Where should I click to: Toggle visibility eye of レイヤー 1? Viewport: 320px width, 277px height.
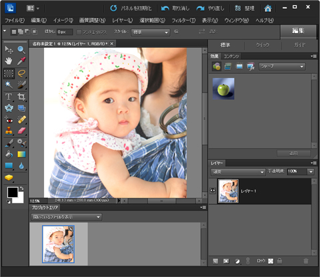(213, 190)
